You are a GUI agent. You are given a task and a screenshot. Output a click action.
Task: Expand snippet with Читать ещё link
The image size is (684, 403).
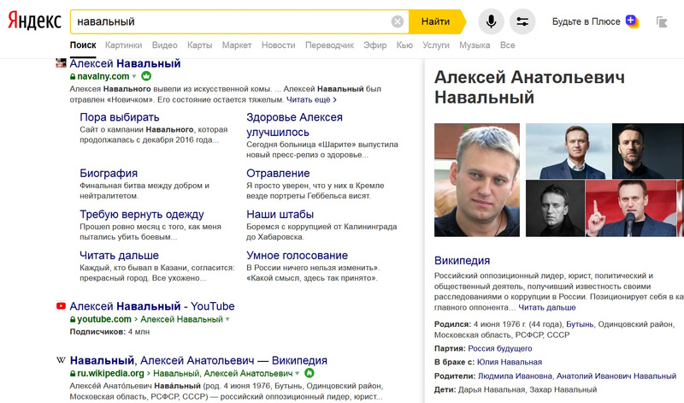click(x=311, y=100)
